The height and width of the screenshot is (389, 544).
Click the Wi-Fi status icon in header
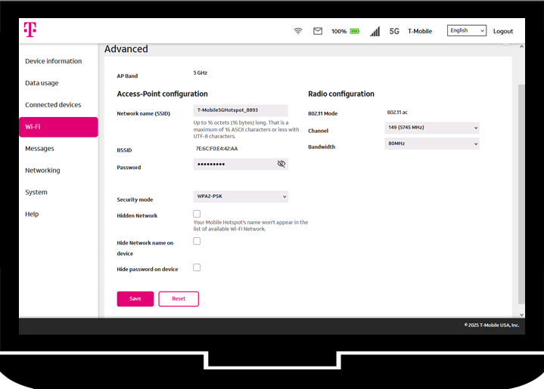[x=298, y=31]
